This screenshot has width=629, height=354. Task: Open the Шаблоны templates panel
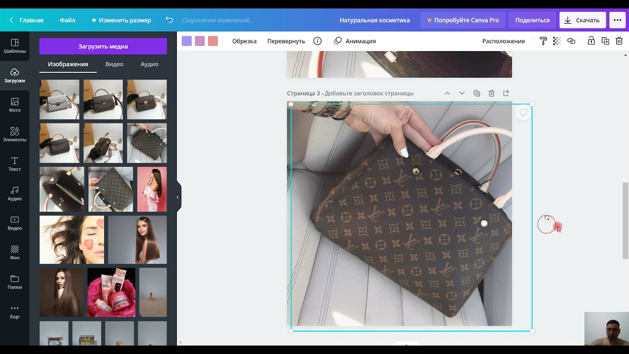(x=15, y=46)
